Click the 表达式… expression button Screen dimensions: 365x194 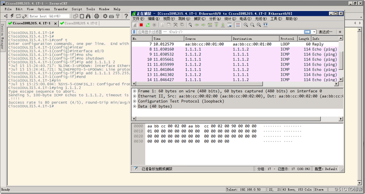(325, 32)
